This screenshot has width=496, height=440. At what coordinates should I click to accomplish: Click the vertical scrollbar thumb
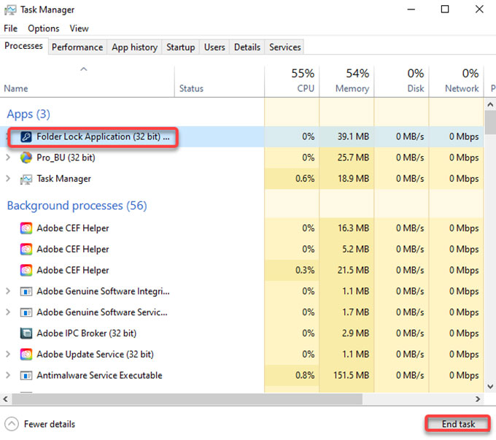coord(490,122)
